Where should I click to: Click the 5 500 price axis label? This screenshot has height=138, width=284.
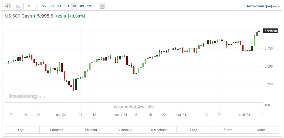[269, 66]
